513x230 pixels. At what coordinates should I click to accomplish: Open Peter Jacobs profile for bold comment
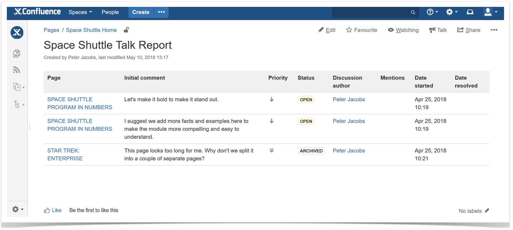349,99
